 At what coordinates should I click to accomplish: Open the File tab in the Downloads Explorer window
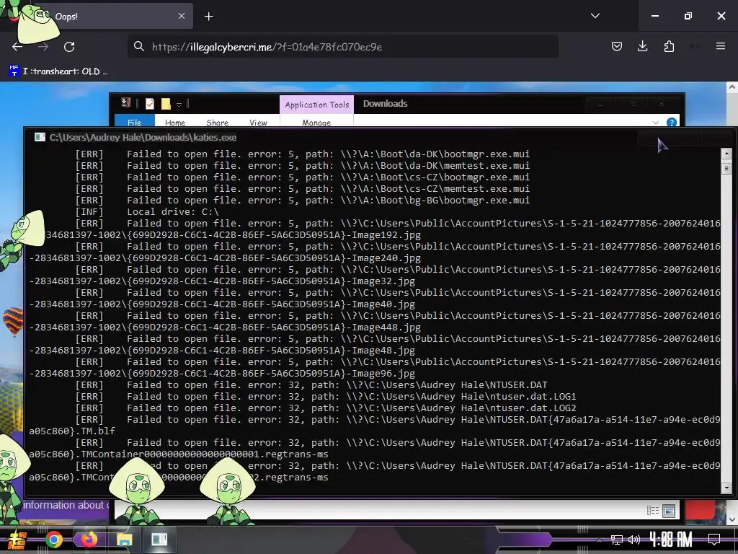(134, 122)
